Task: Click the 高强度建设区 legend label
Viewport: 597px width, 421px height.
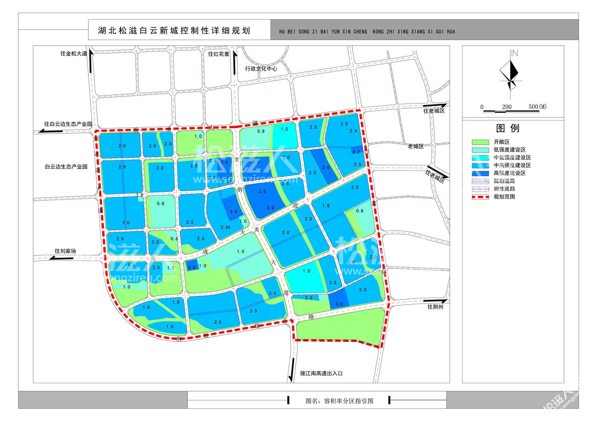Action: point(509,173)
